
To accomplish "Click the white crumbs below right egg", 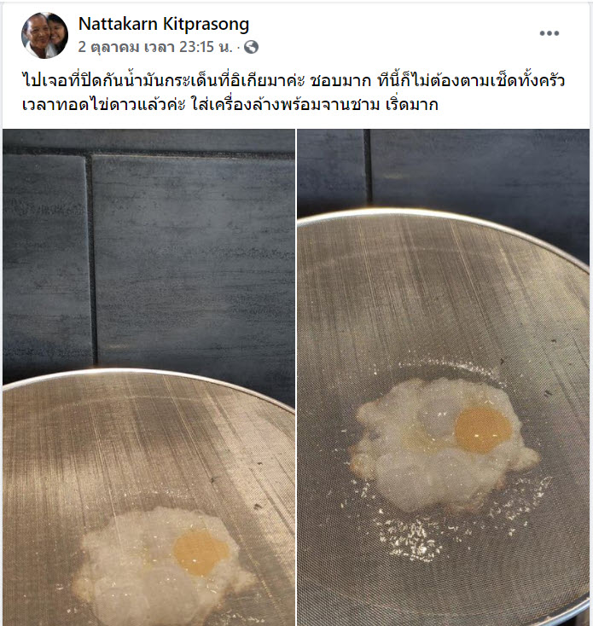I will [410, 539].
